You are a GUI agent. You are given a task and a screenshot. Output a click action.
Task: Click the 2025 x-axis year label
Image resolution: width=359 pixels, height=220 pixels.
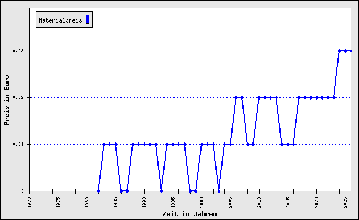tap(345, 202)
